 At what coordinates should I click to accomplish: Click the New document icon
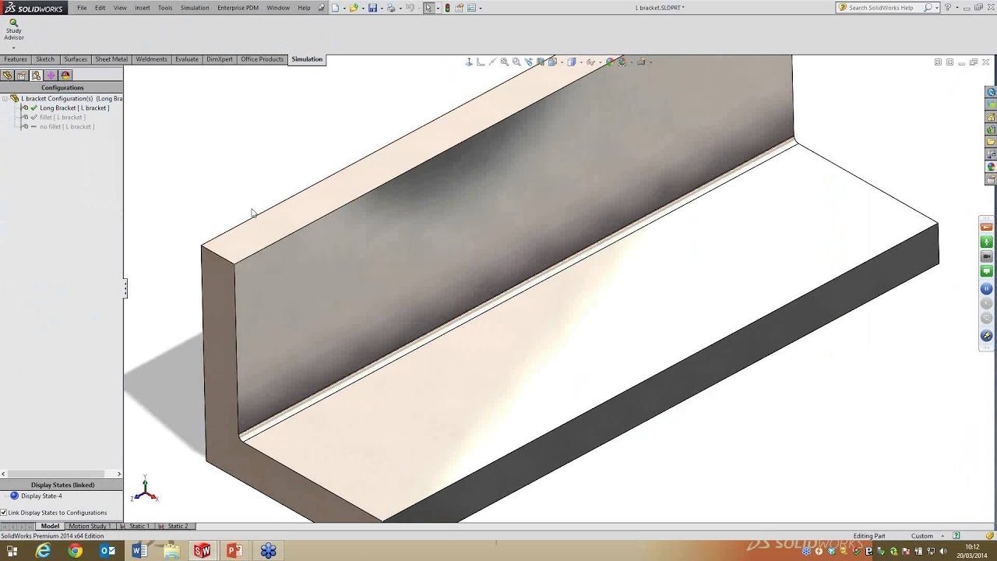(x=336, y=8)
